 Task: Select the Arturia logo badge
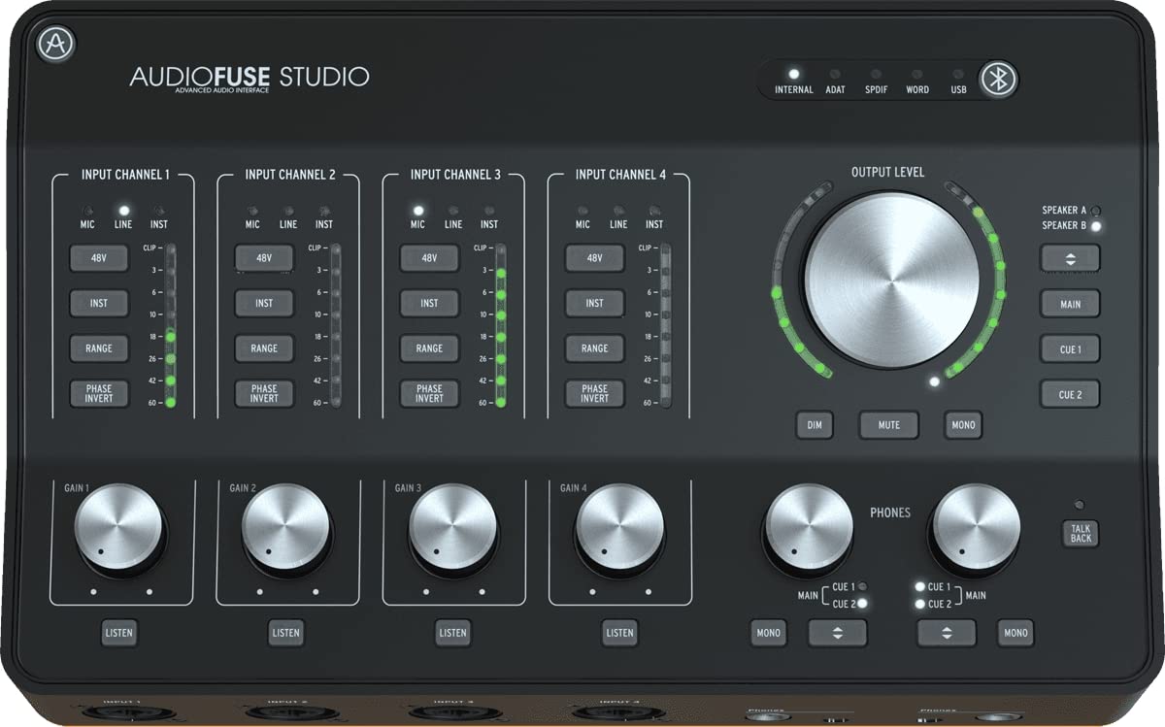point(52,45)
